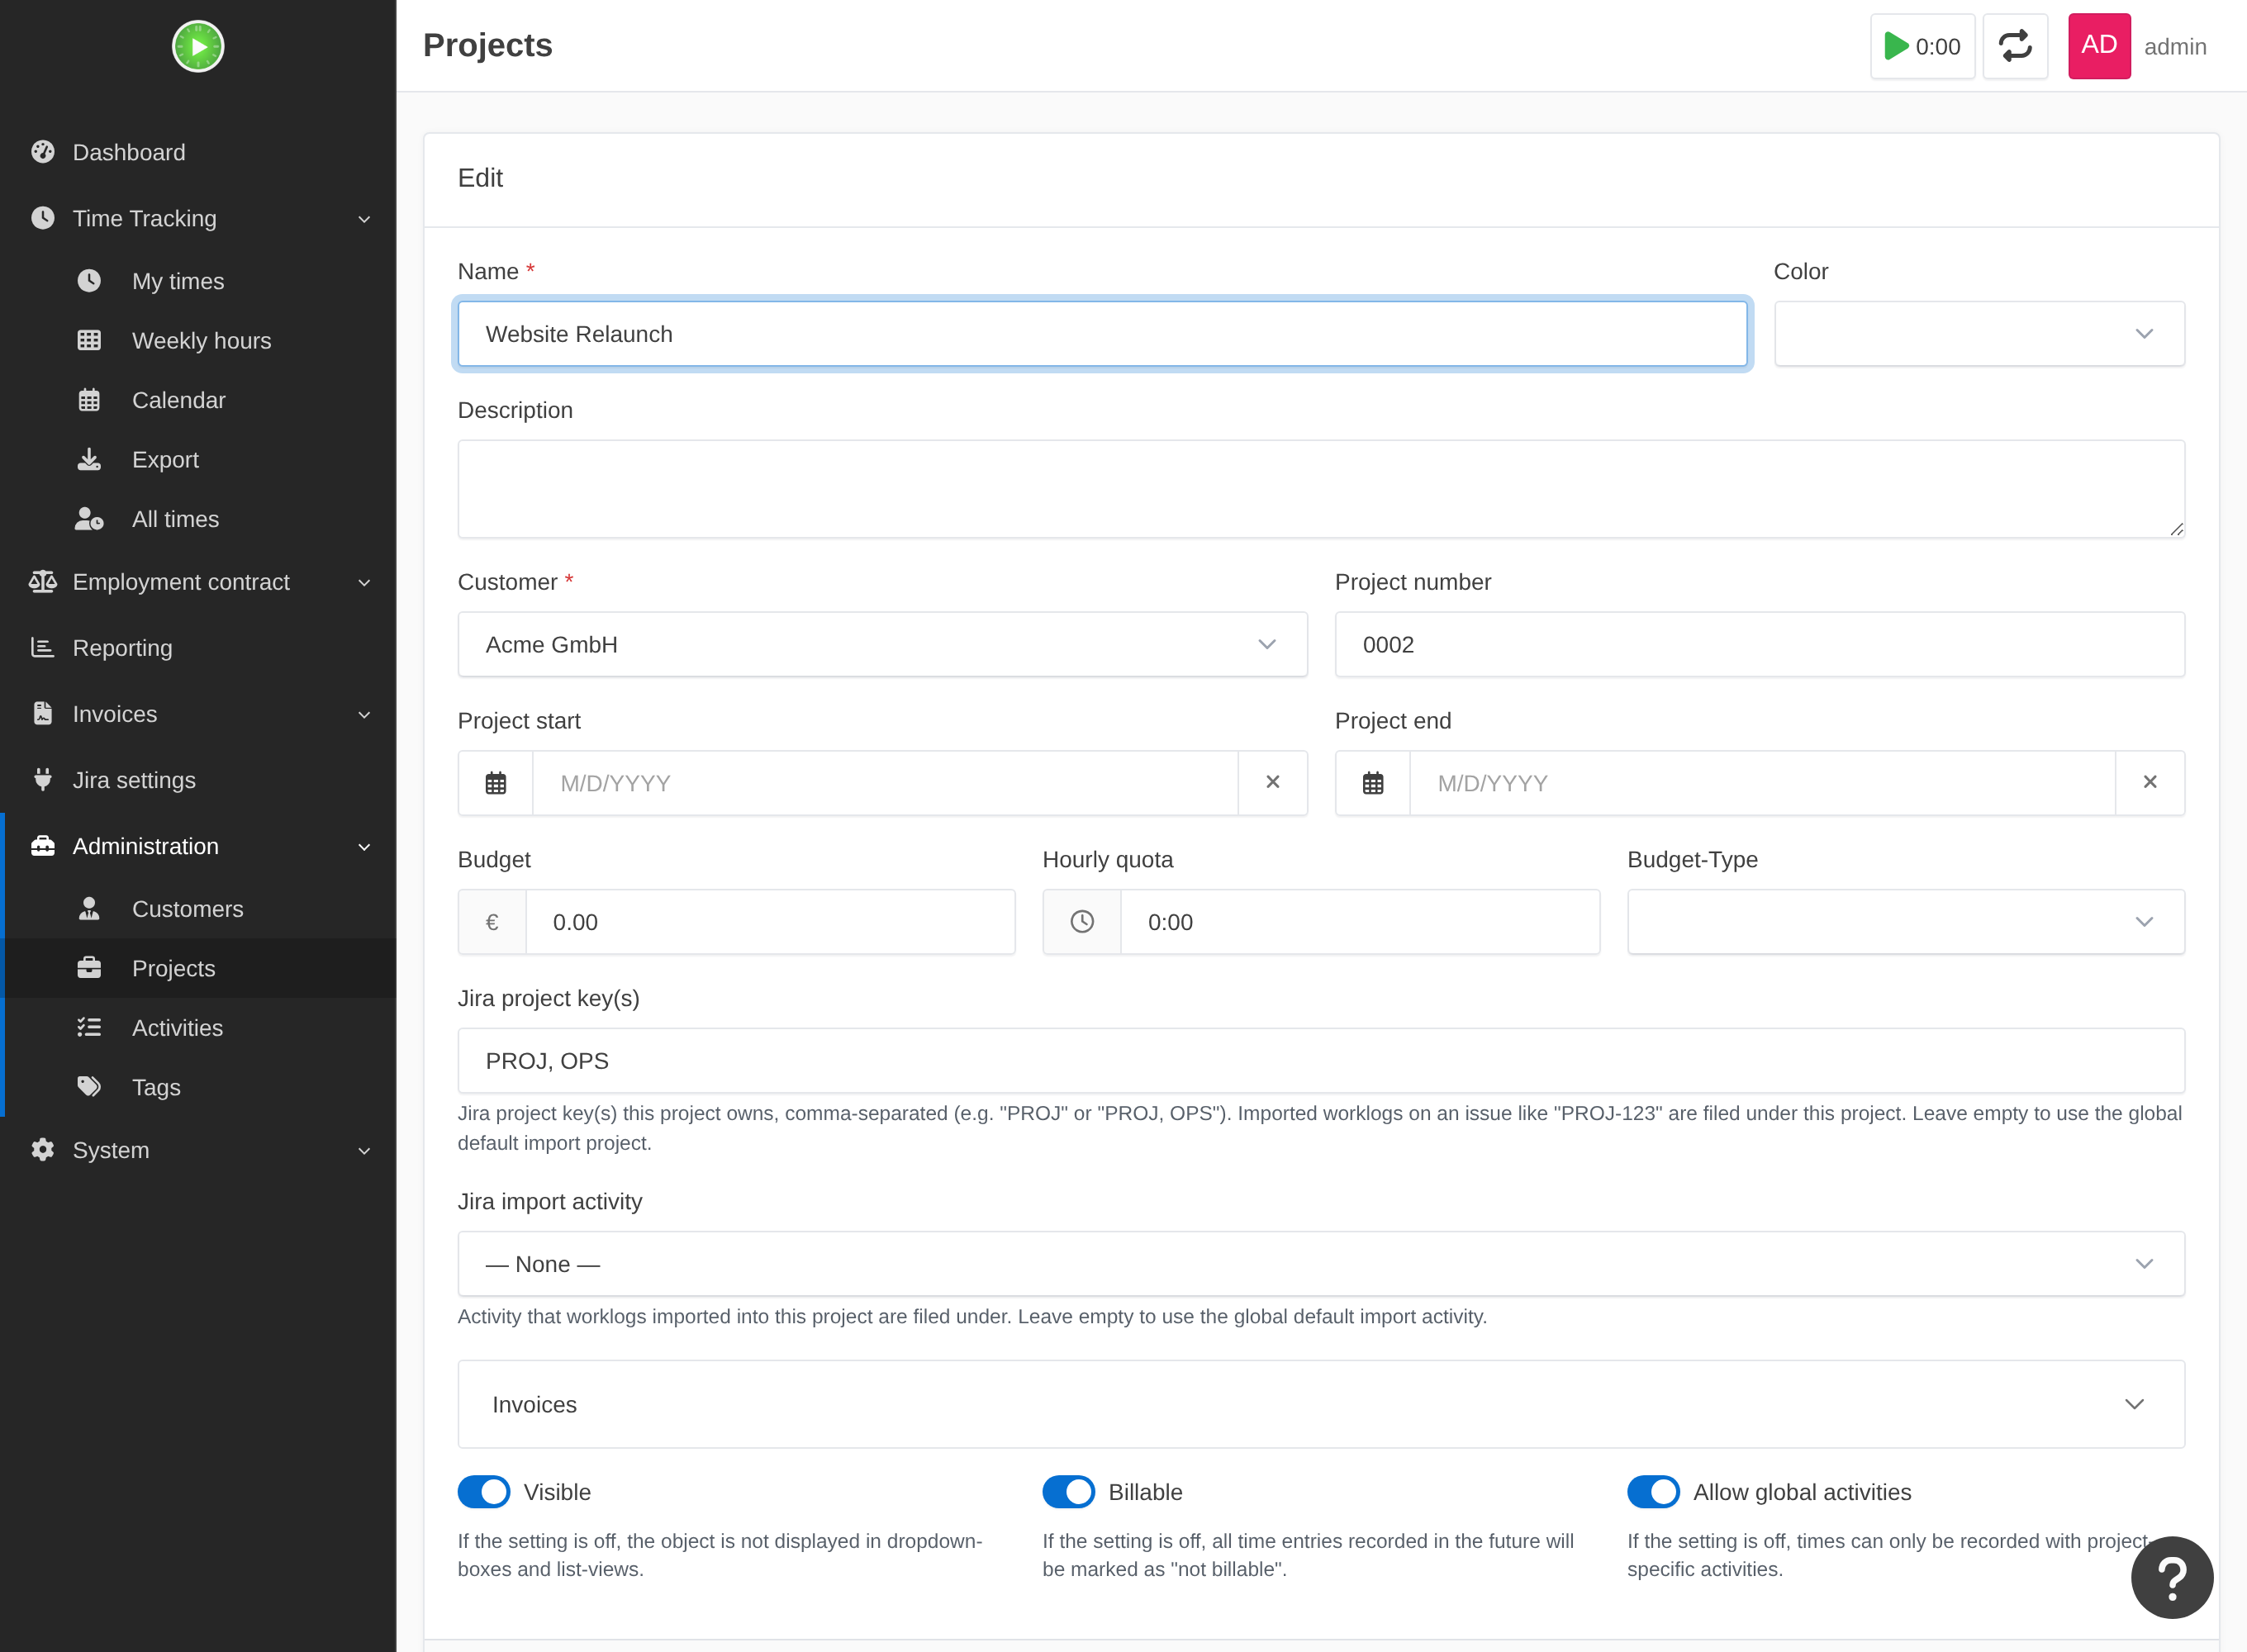Click the Description text area
2247x1652 pixels.
coord(1321,489)
